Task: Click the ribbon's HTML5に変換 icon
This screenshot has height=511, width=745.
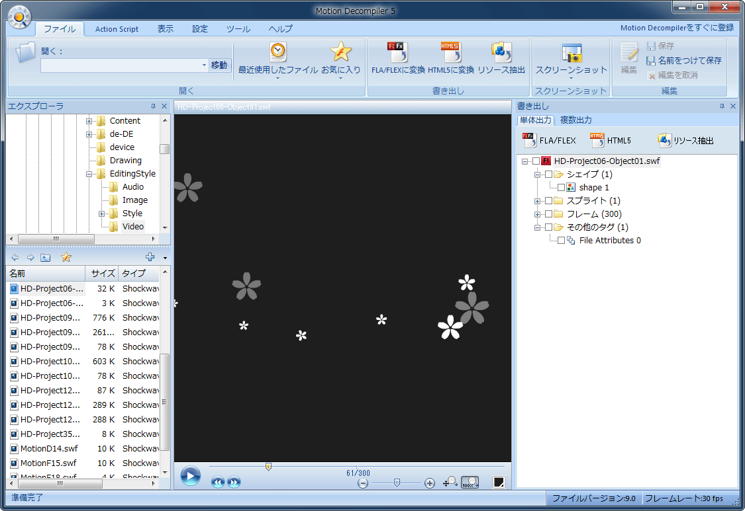Action: (450, 52)
